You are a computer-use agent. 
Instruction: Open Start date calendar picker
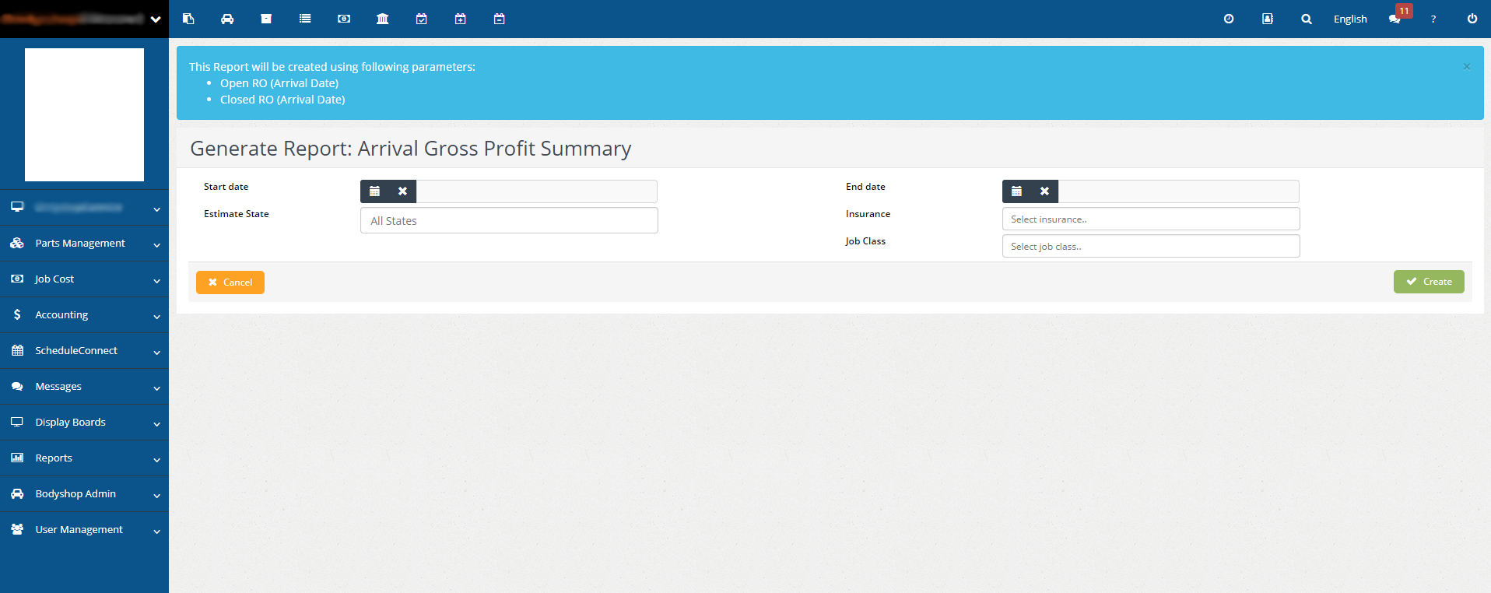pos(374,191)
